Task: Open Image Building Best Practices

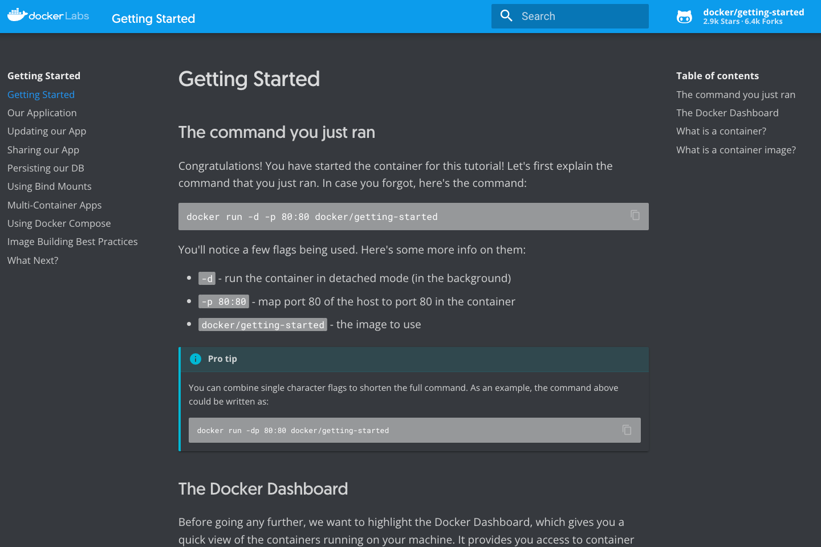Action: pyautogui.click(x=72, y=242)
